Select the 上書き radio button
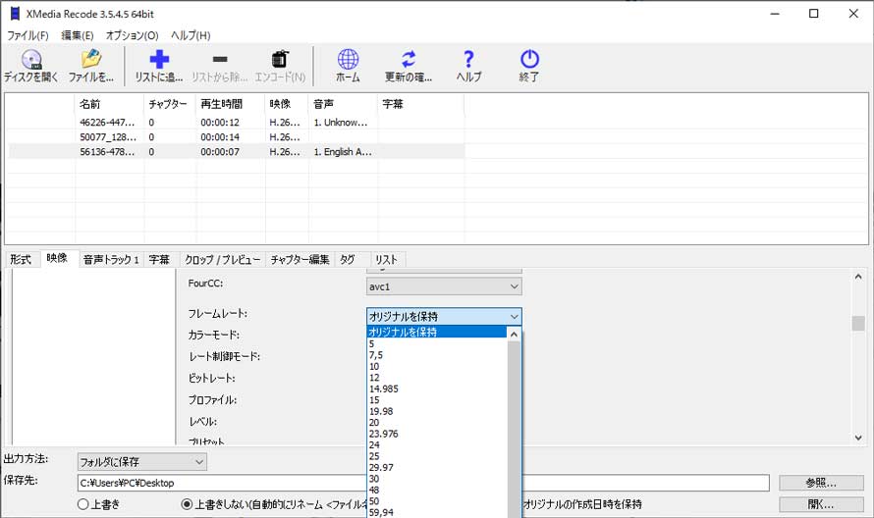The width and height of the screenshot is (874, 518). [x=83, y=504]
